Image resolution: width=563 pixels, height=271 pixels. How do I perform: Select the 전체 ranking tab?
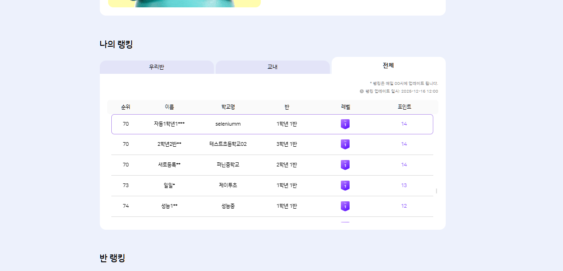388,66
